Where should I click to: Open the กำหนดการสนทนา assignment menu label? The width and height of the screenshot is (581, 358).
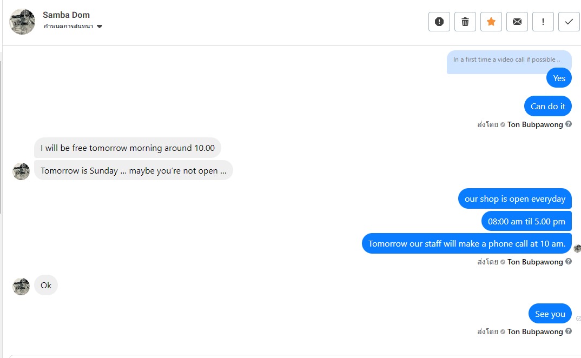point(69,26)
